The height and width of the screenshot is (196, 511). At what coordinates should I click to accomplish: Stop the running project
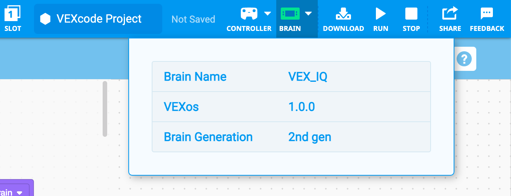point(411,18)
